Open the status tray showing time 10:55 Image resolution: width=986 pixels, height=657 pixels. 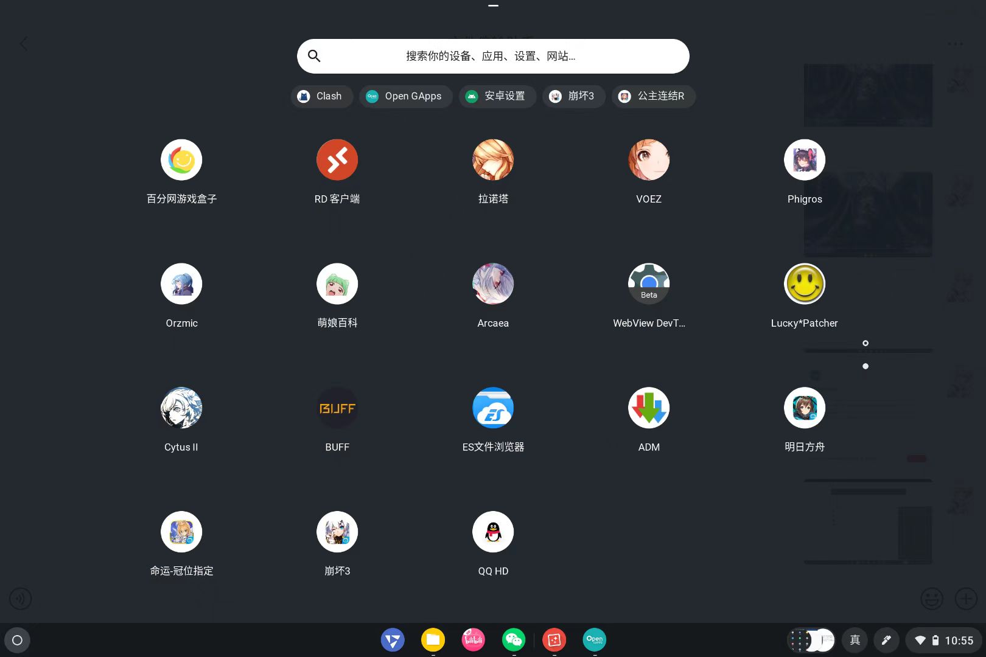[944, 640]
